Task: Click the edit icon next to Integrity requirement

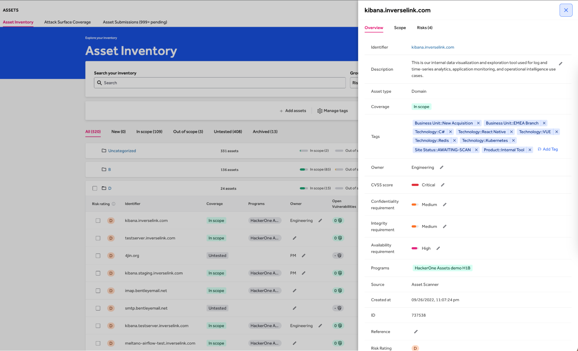Action: coord(445,226)
